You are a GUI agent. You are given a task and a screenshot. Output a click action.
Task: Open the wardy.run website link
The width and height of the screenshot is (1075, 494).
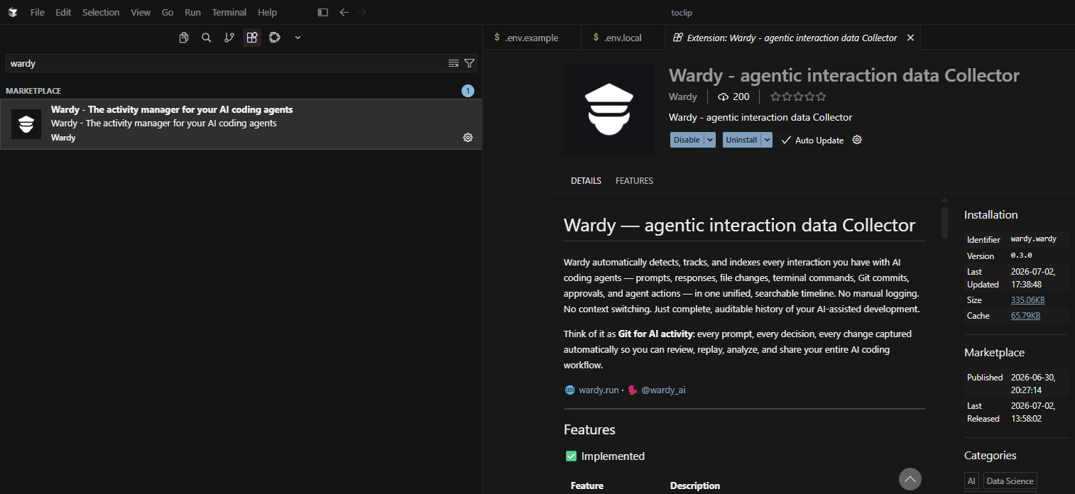click(x=599, y=390)
